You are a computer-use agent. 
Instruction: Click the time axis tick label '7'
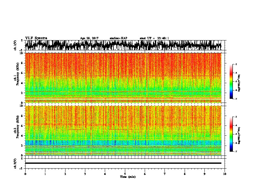point(165,174)
